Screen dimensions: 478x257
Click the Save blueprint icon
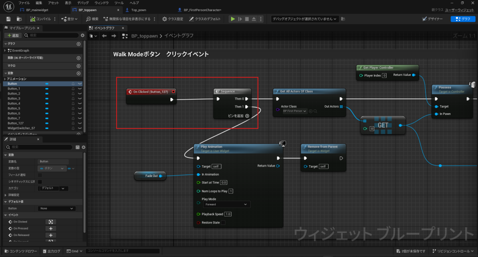[x=8, y=19]
